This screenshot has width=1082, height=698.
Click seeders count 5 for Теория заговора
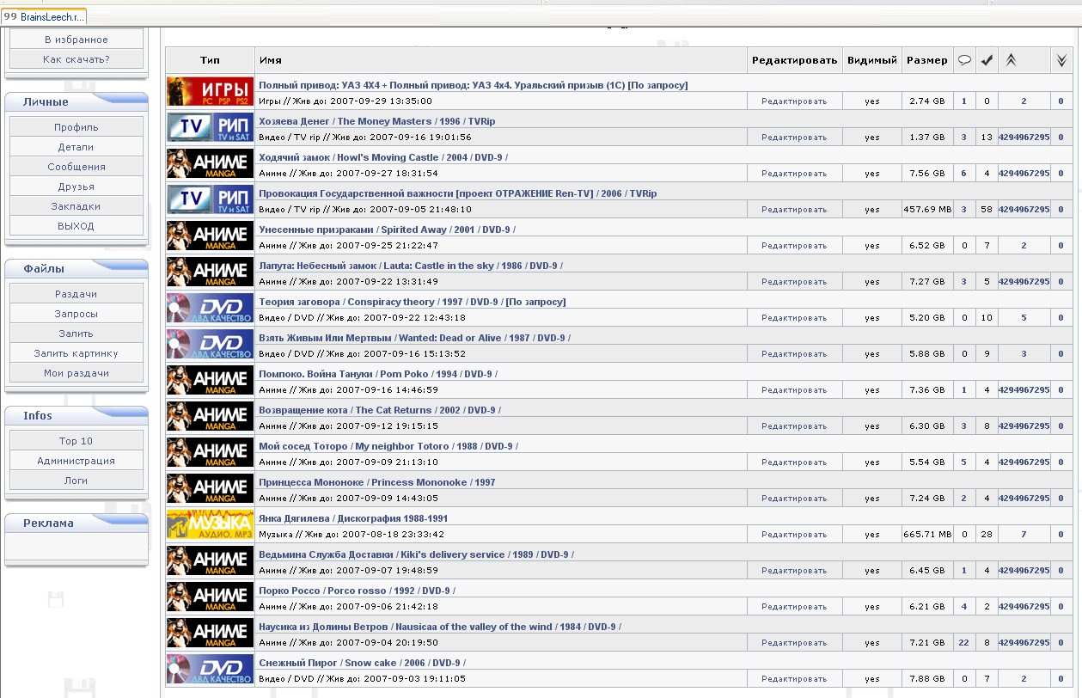1024,317
